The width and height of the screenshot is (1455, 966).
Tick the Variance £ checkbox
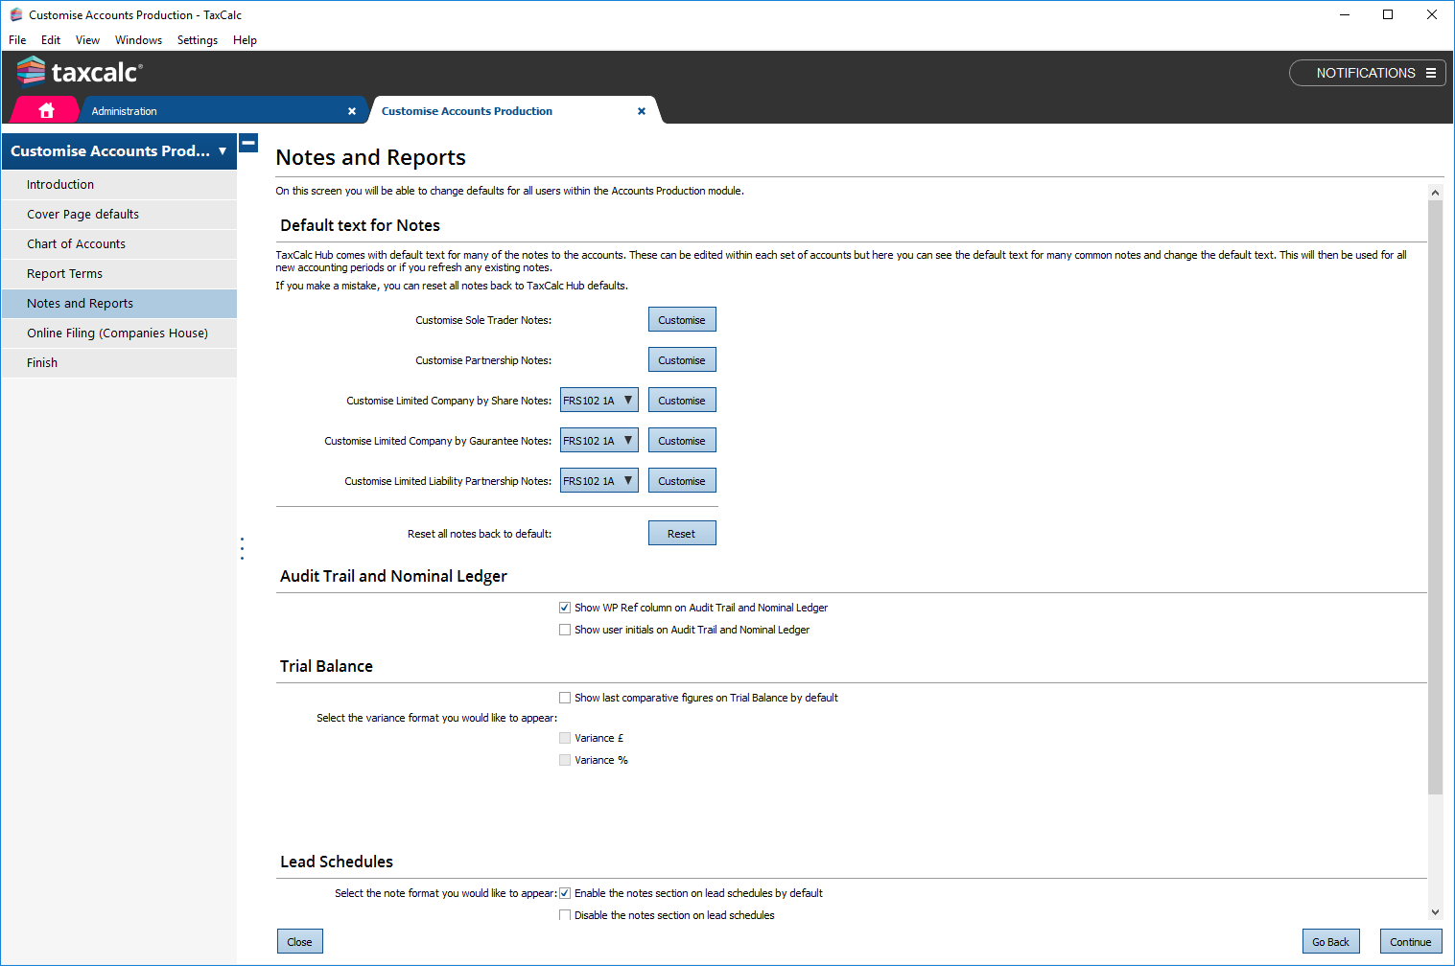(565, 738)
